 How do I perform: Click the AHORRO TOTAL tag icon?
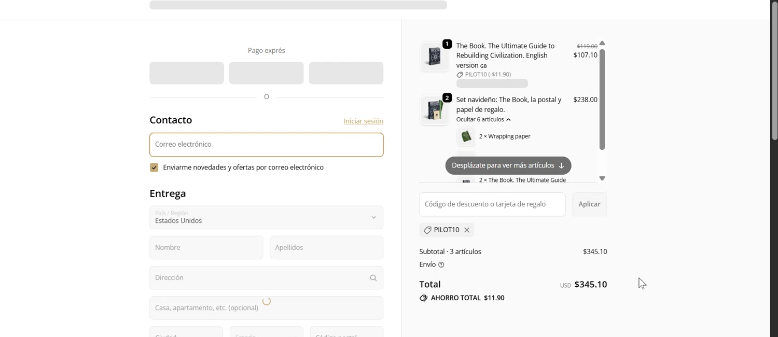pos(423,298)
